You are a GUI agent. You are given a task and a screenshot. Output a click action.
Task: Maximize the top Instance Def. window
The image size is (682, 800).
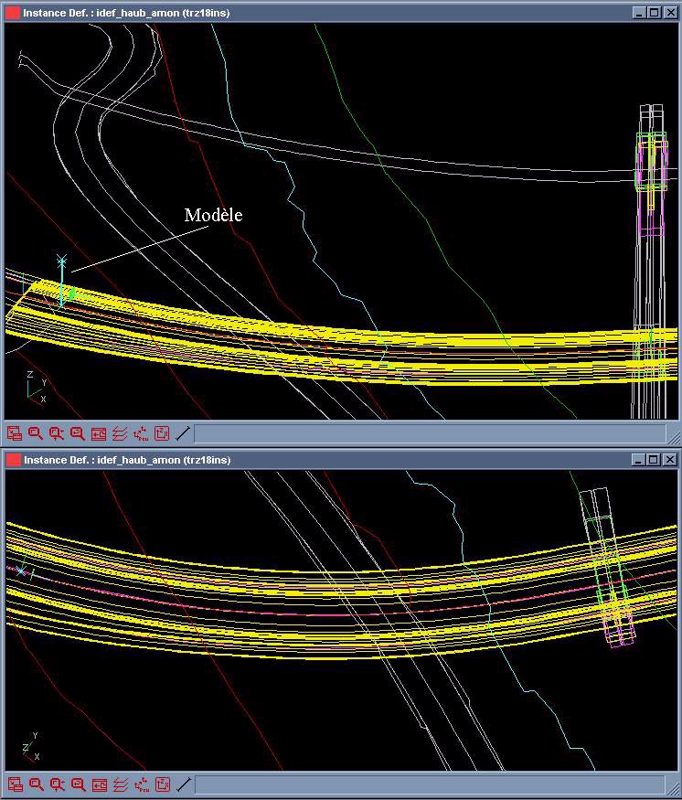tap(655, 13)
